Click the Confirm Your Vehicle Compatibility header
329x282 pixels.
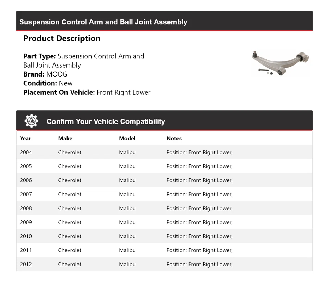106,121
